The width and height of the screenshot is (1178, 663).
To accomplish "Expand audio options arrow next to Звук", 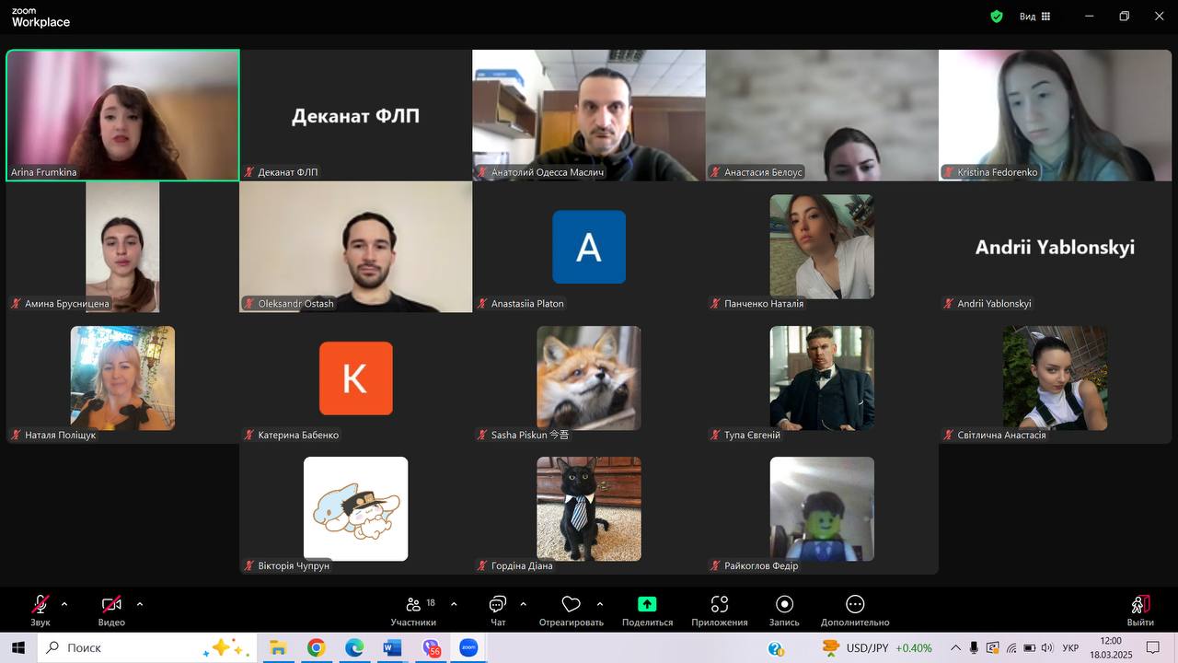I will (64, 604).
